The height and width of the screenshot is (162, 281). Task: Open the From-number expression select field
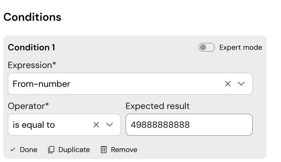(130, 84)
